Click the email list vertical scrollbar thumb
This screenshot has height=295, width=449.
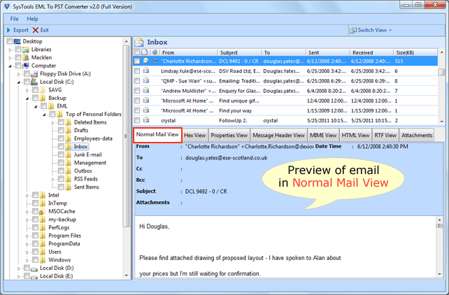[441, 71]
